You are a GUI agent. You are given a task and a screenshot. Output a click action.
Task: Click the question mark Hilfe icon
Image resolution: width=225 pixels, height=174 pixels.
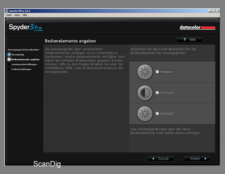pos(184,40)
